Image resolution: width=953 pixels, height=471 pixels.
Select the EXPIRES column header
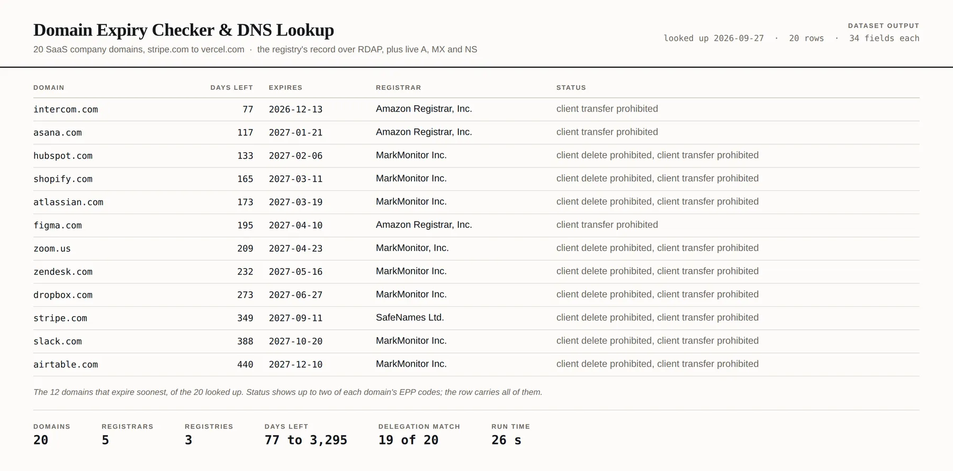[285, 88]
